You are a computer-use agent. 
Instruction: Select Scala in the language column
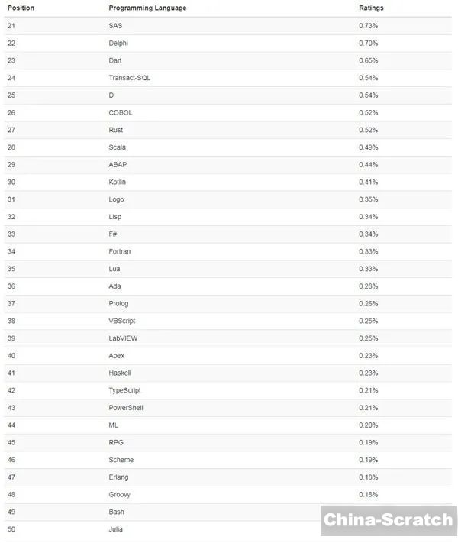tap(118, 147)
